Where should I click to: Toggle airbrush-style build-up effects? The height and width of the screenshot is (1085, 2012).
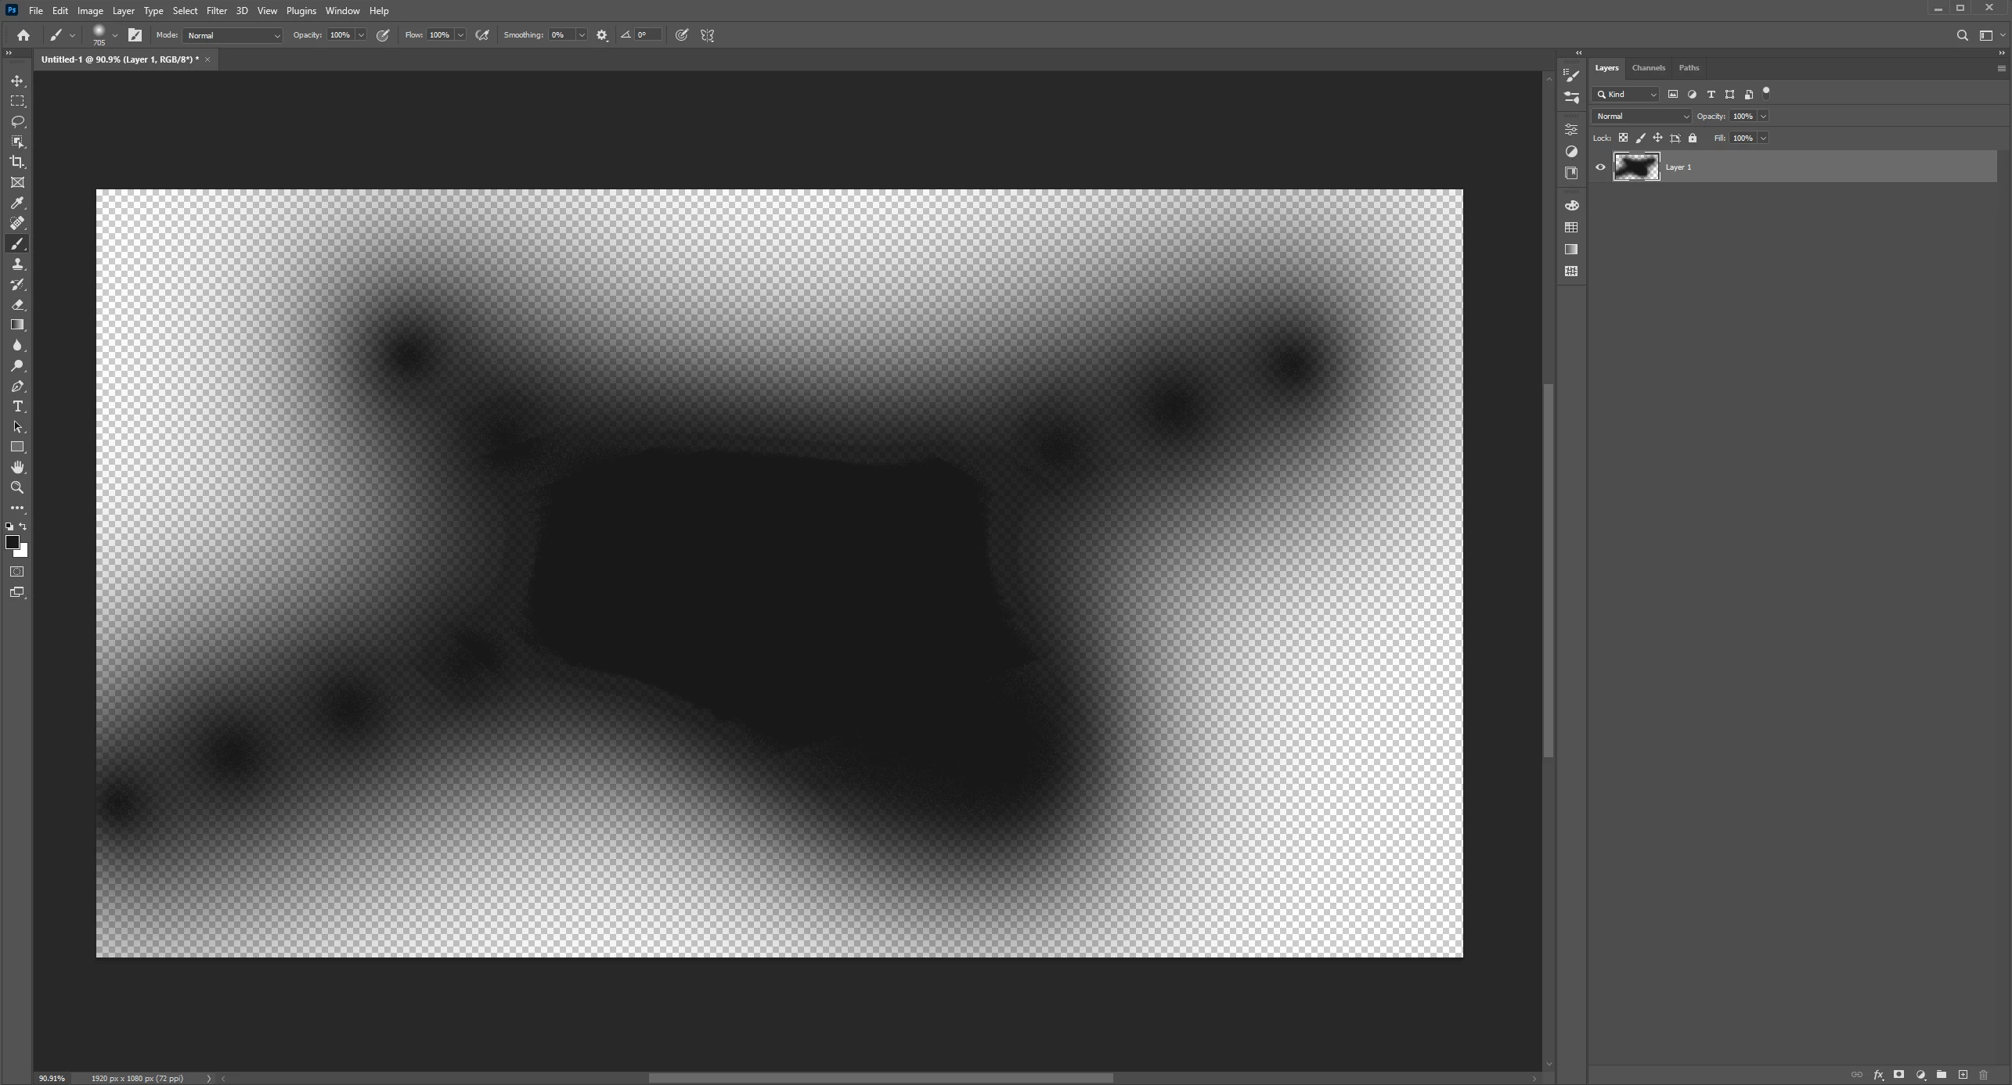pos(482,35)
